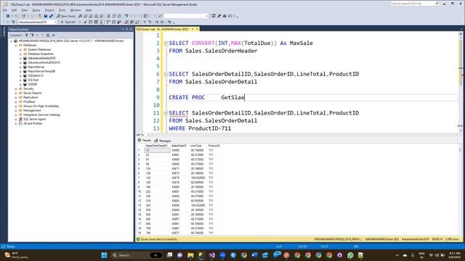
Task: Open the Tools menu
Action: (62, 10)
